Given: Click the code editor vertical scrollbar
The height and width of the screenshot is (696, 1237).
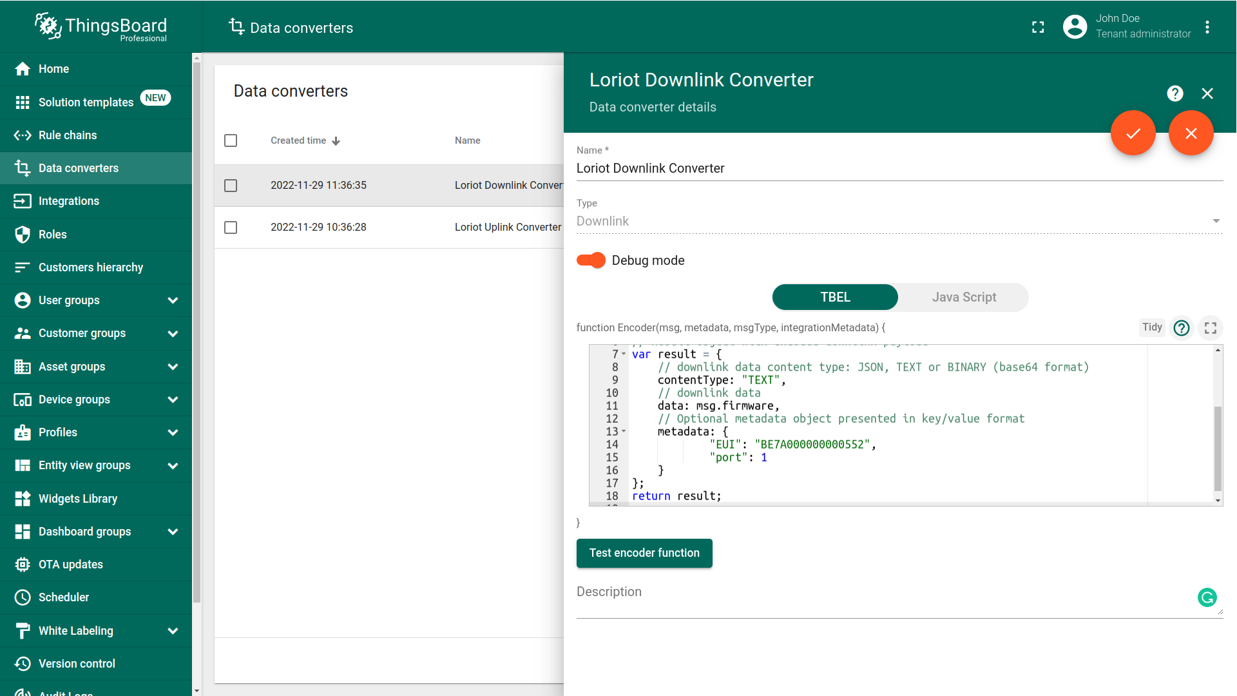Looking at the screenshot, I should pos(1217,448).
